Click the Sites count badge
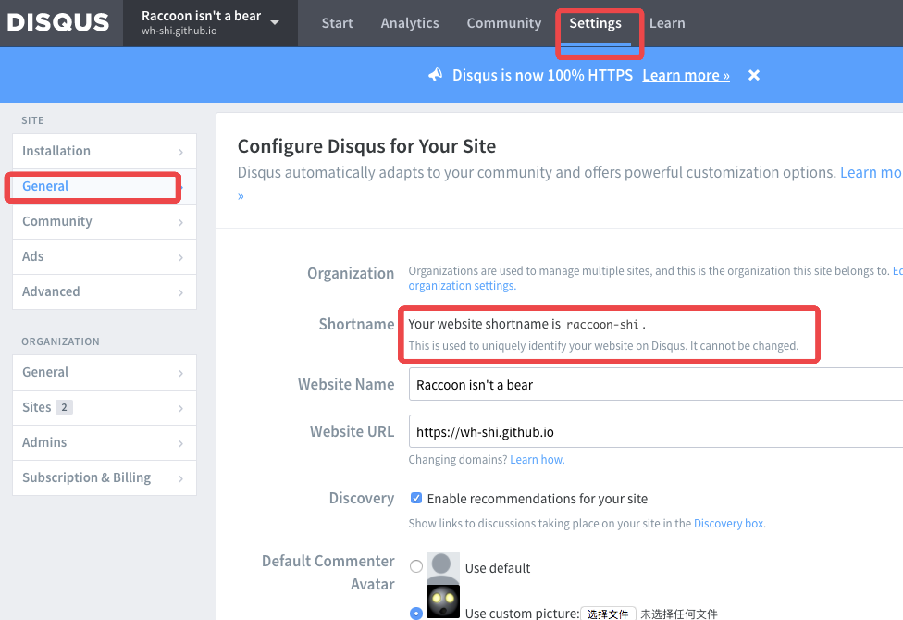 click(x=64, y=407)
